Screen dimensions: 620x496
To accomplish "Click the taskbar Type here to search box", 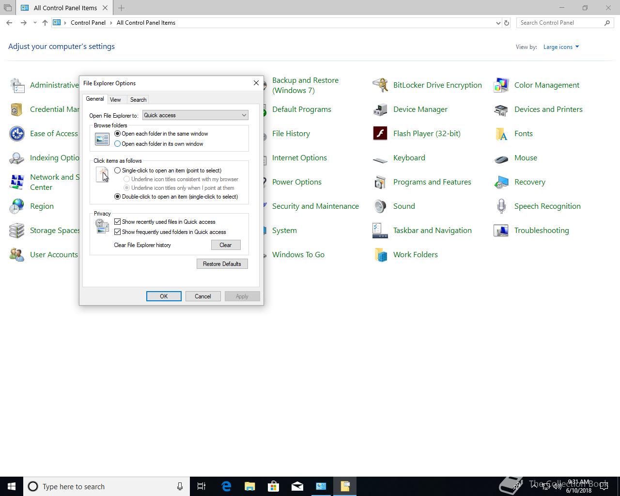I will [x=107, y=486].
